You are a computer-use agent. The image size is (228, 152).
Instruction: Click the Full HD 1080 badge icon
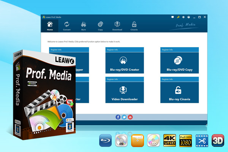(185, 141)
